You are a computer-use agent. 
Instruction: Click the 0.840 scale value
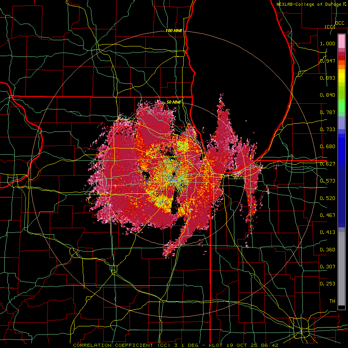point(328,95)
